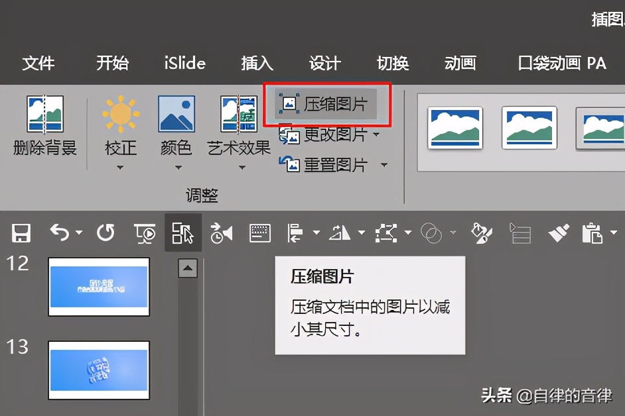Image resolution: width=625 pixels, height=416 pixels.
Task: Open the Paste options dropdown arrow
Action: coord(614,234)
